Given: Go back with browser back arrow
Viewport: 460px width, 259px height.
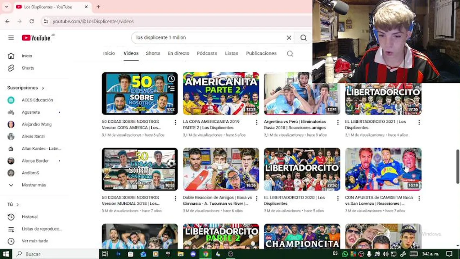Looking at the screenshot, I should pos(8,21).
